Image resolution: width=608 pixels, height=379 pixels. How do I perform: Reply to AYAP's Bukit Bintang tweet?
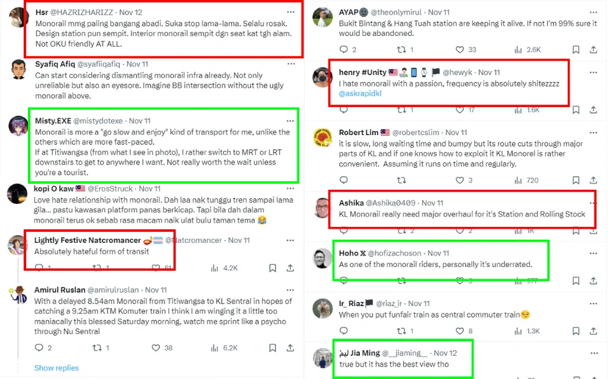coord(344,49)
